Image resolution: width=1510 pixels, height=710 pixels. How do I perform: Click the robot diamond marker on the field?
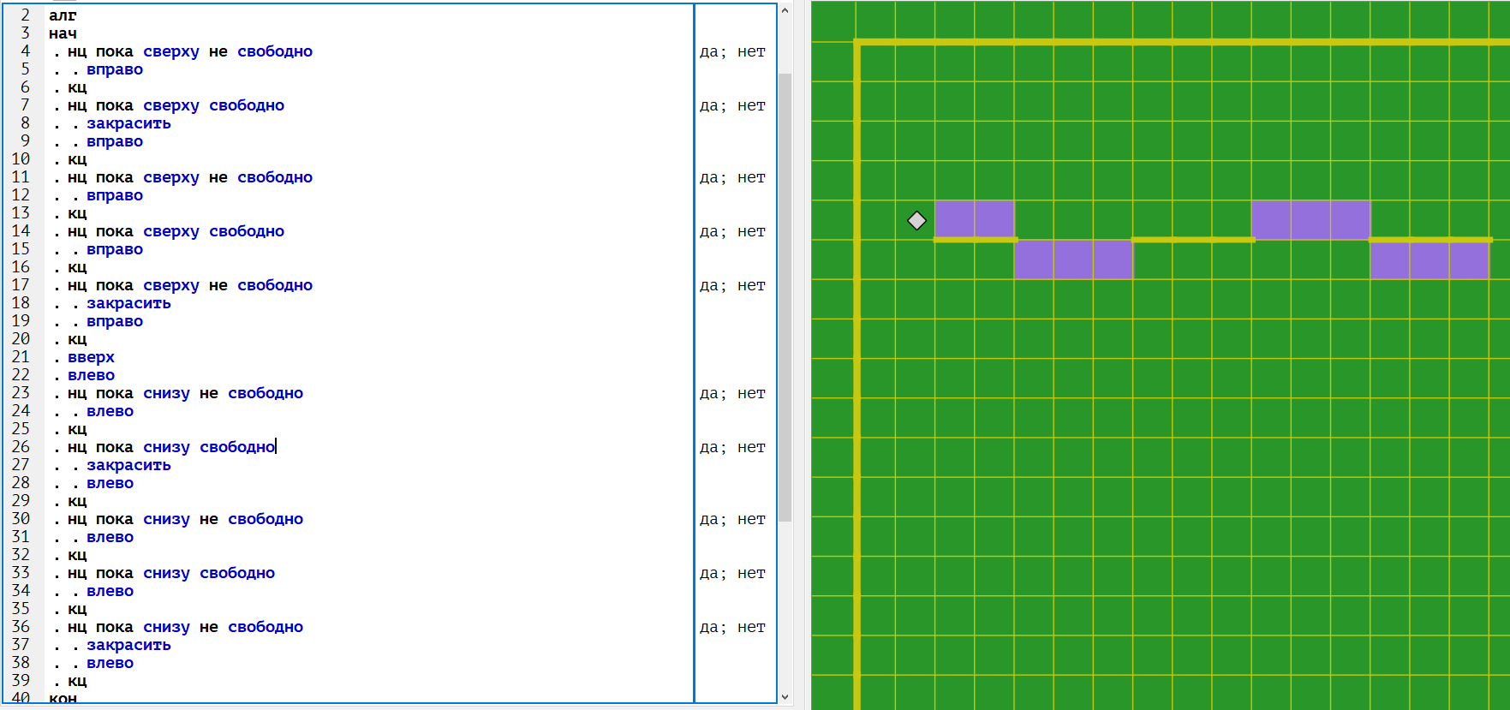tap(916, 221)
